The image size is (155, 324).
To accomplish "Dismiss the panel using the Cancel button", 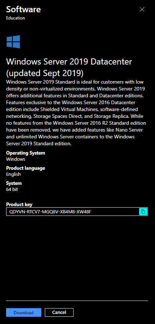I will (x=59, y=312).
